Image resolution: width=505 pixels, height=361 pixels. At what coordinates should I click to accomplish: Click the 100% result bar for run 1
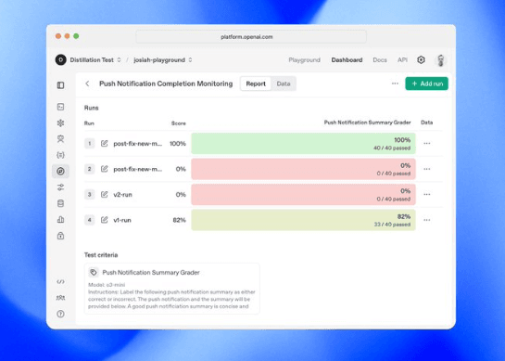click(303, 143)
